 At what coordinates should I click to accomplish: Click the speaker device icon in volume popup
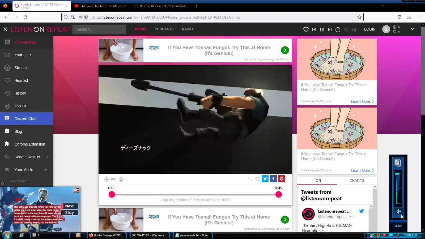pyautogui.click(x=398, y=163)
